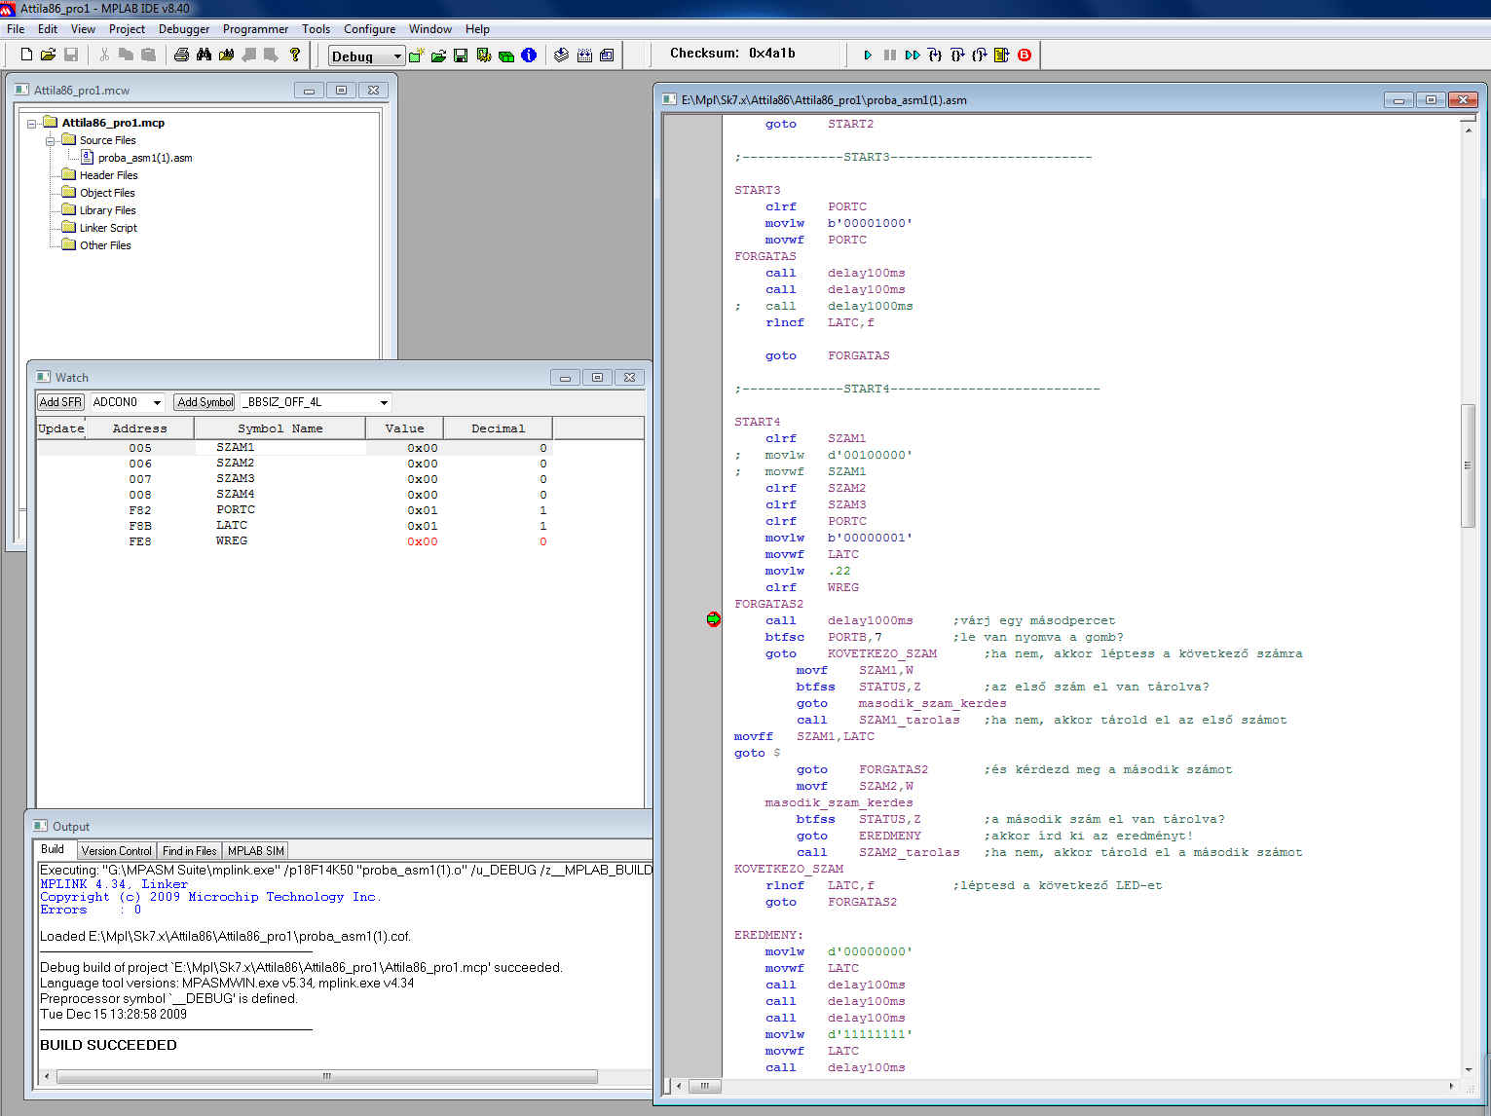Click the Output window horizontal scrollbar thumb
This screenshot has width=1491, height=1116.
point(327,1077)
